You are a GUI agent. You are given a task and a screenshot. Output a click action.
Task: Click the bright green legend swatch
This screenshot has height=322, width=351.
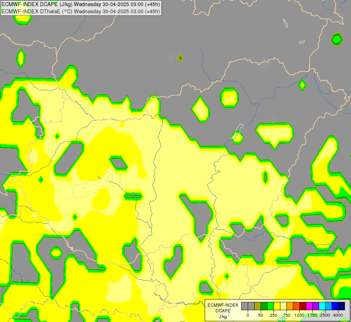270,306
